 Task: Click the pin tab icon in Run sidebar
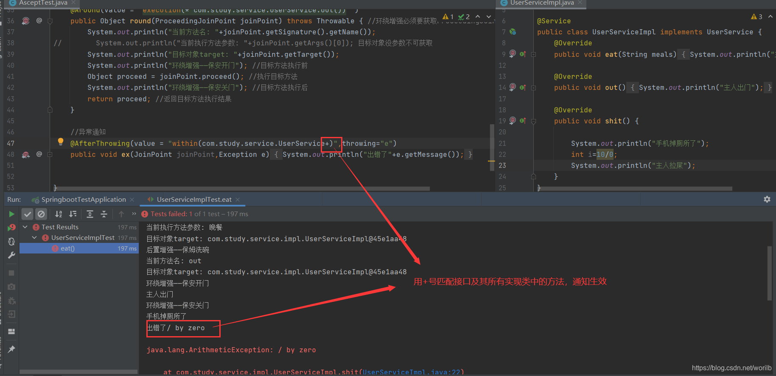[11, 349]
